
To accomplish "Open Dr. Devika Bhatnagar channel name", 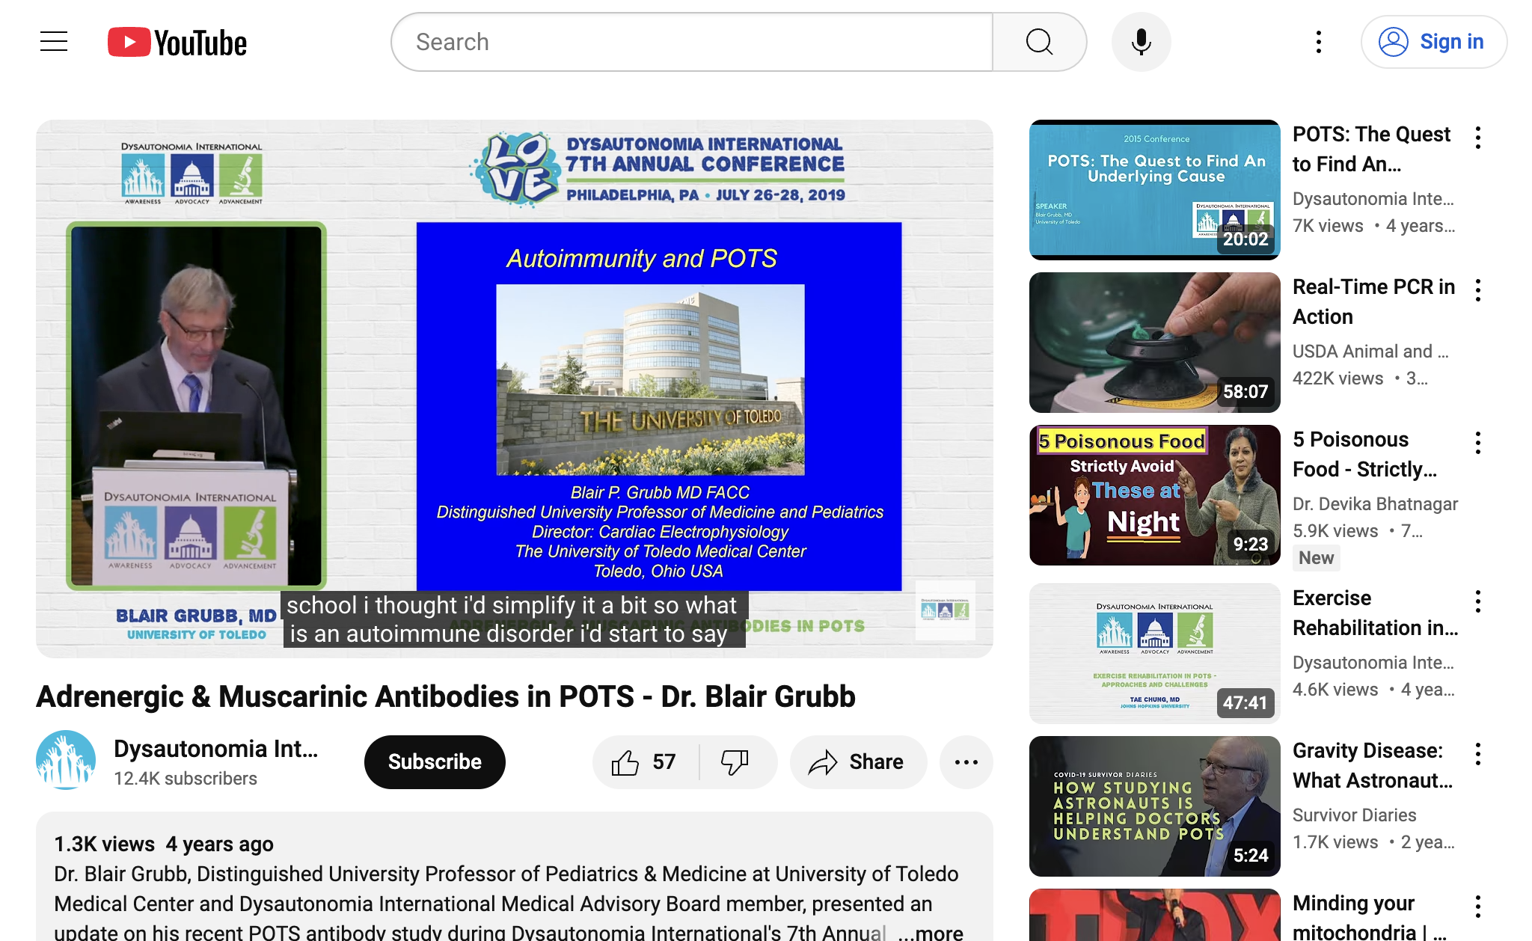I will tap(1375, 504).
